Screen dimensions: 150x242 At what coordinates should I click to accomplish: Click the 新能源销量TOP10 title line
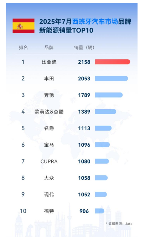(66, 30)
